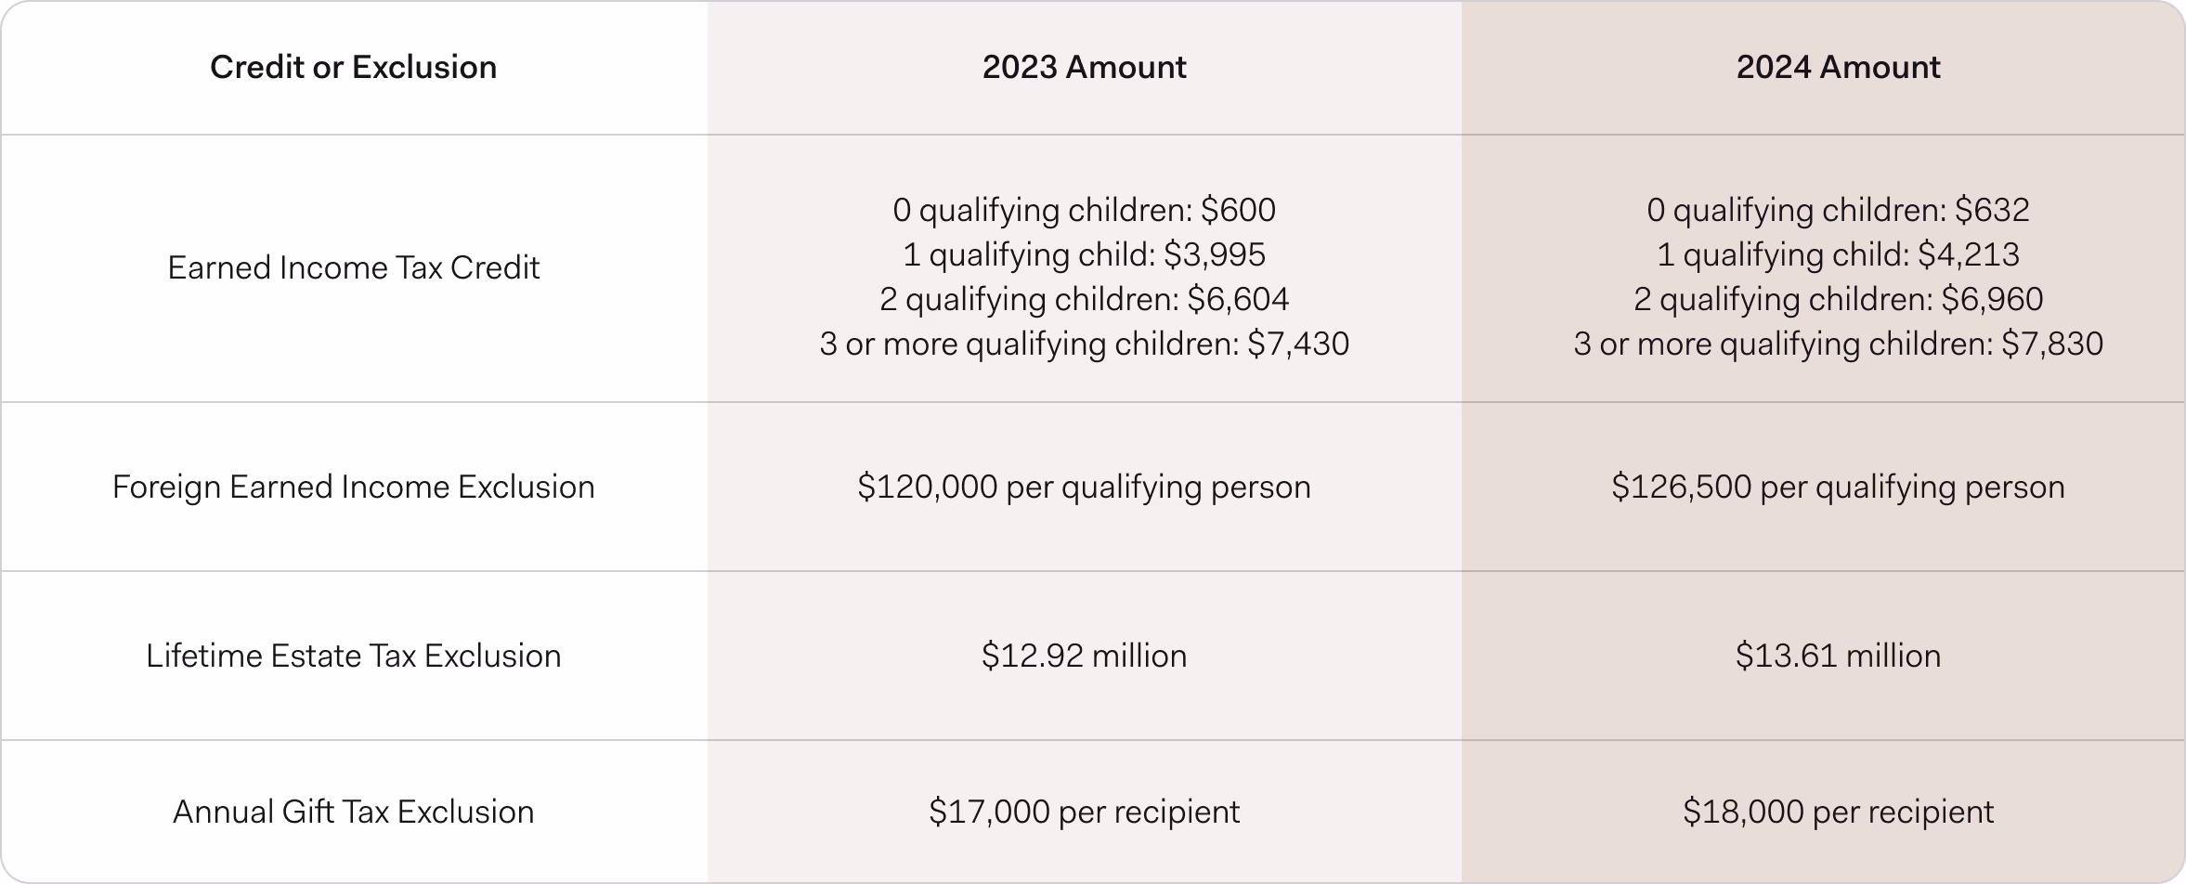Click the 2023 zero qualifying children $600 line
The height and width of the screenshot is (884, 2186).
click(1084, 210)
